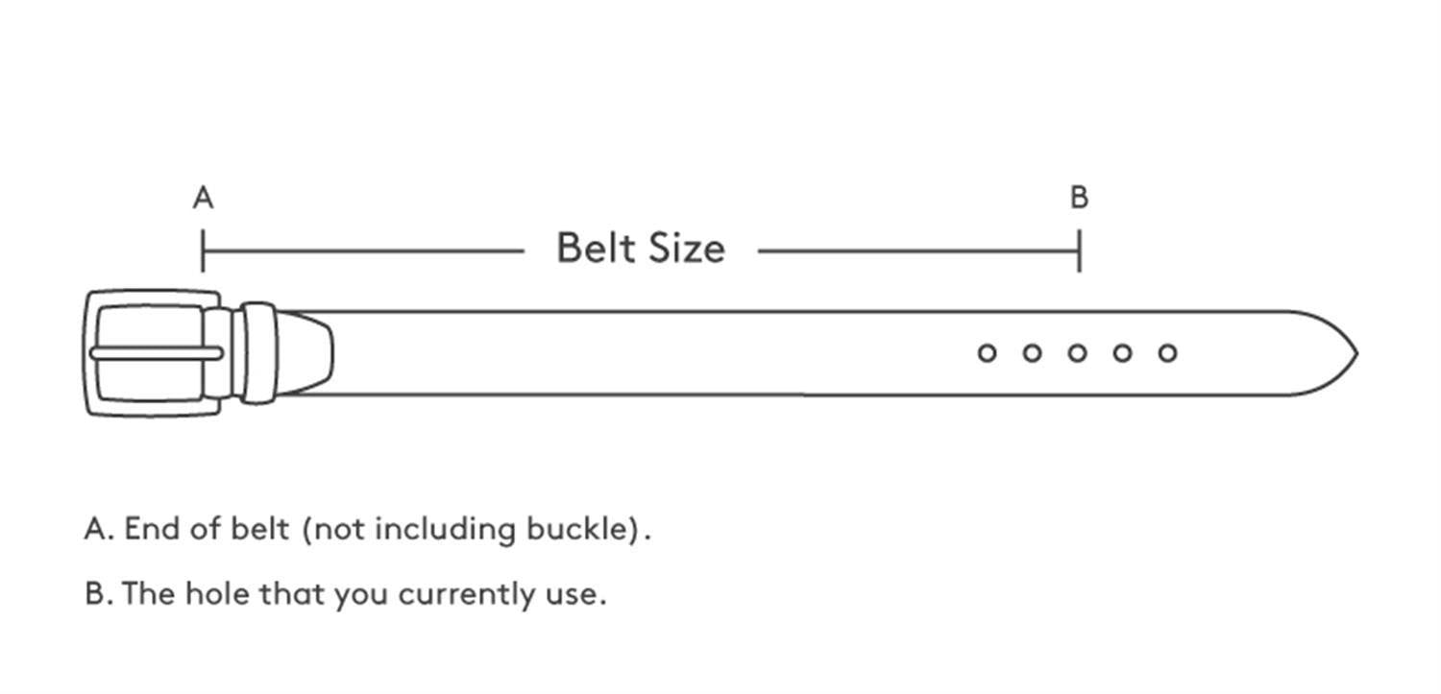The width and height of the screenshot is (1441, 694).
Task: Click the letter A marker label
Action: [203, 198]
